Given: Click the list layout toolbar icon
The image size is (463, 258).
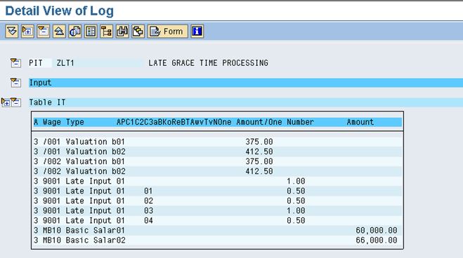Looking at the screenshot, I should (91, 32).
